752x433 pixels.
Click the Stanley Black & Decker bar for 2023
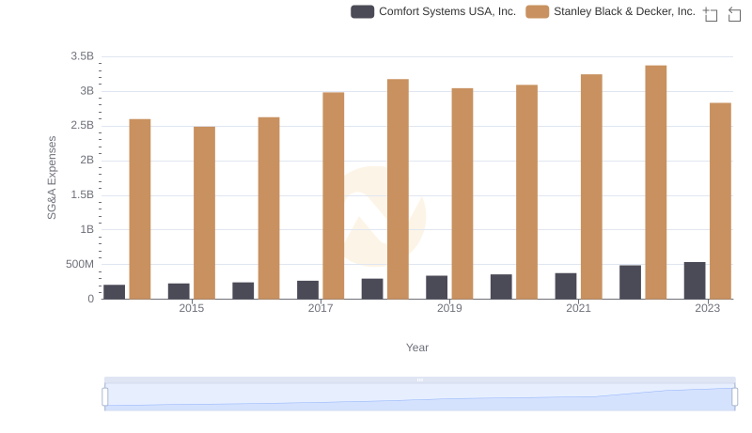(x=720, y=201)
